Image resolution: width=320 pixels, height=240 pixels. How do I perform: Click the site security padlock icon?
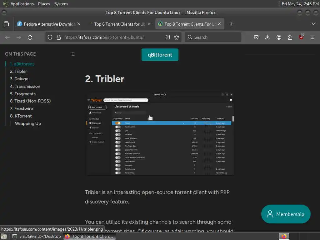tap(59, 37)
